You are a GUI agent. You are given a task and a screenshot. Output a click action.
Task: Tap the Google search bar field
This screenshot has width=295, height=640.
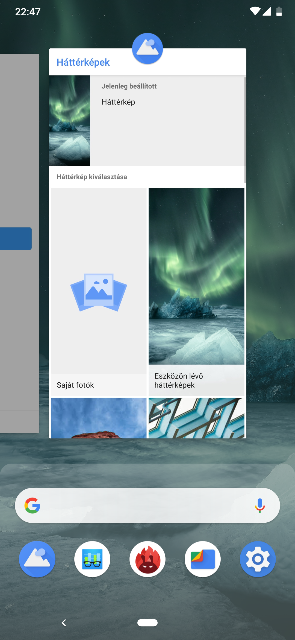147,505
